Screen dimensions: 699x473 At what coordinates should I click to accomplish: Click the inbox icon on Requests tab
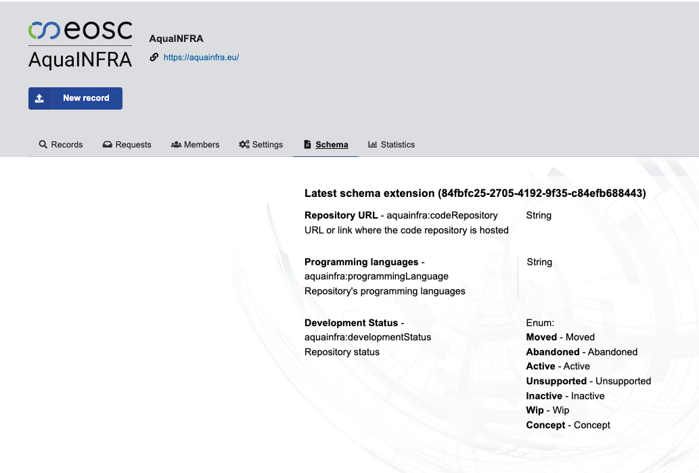(107, 144)
